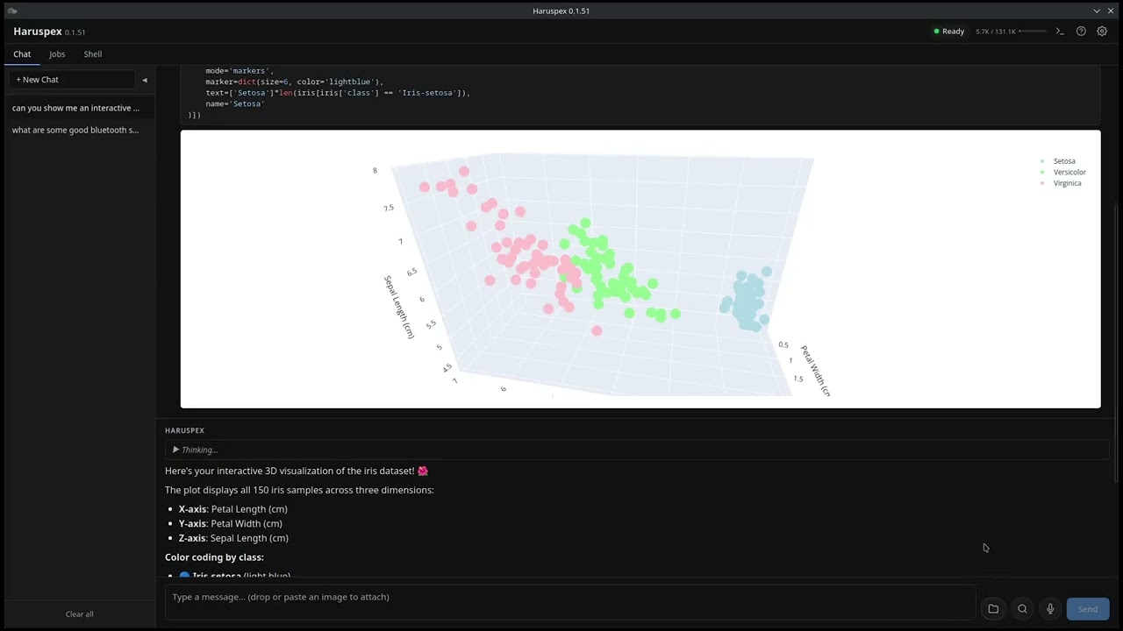Image resolution: width=1123 pixels, height=631 pixels.
Task: Expand the Thinking... disclosure triangle
Action: [x=175, y=450]
